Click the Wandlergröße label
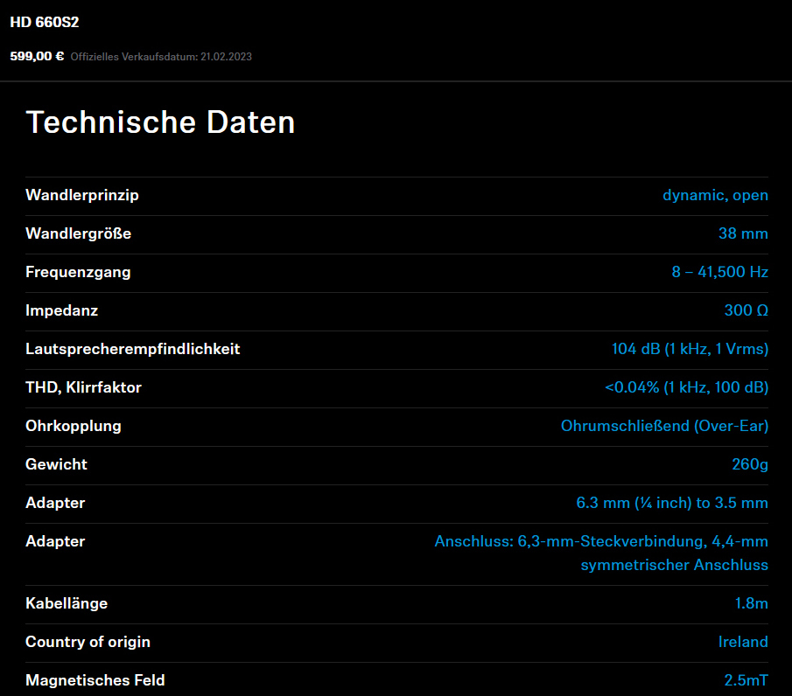 coord(78,233)
